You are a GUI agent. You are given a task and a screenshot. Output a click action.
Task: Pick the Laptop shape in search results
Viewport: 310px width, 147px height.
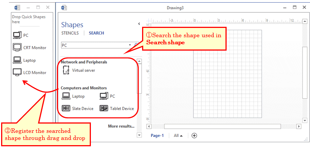66,96
